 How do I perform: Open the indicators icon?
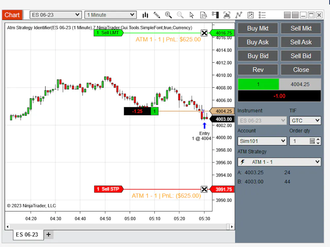coord(227,15)
